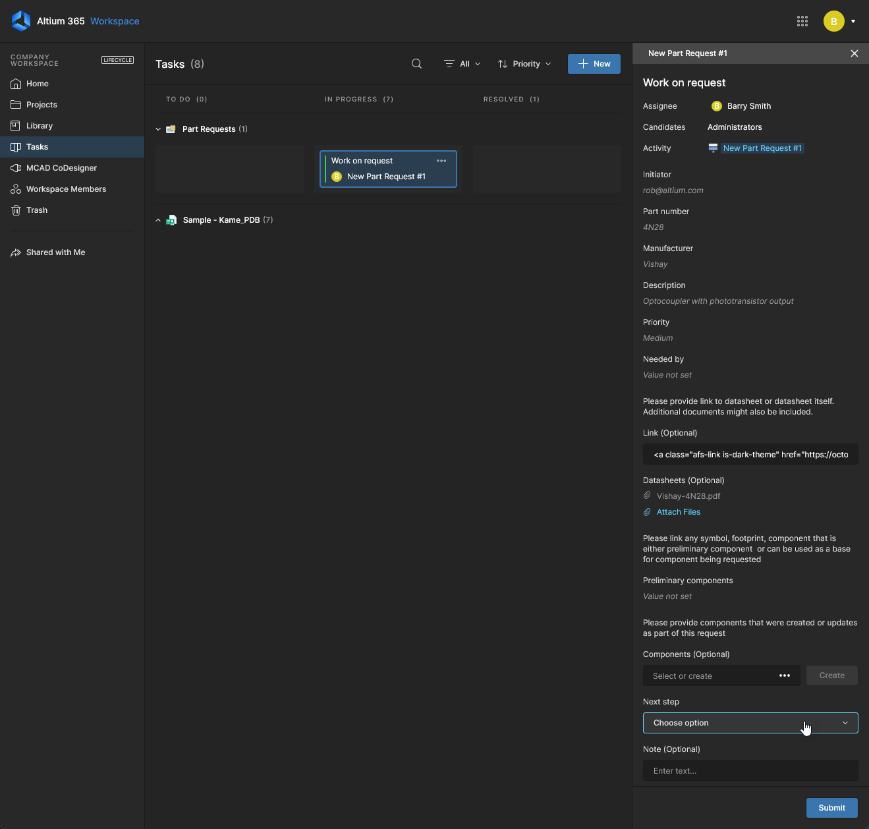Open Workspace Members page
The image size is (869, 829).
66,189
